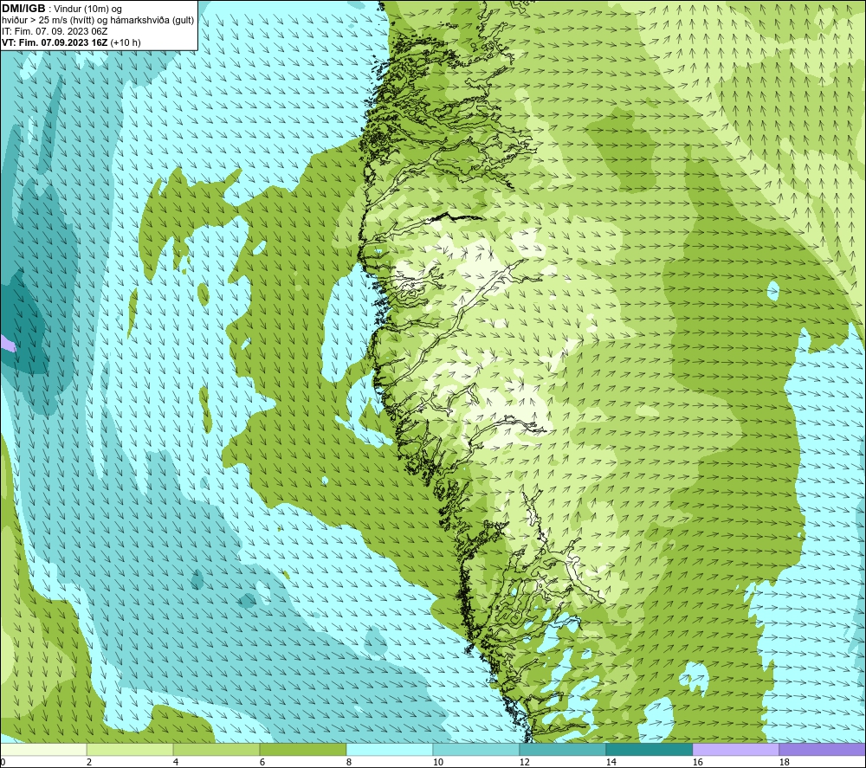The image size is (866, 768).
Task: Click the 10–12 m/s teal legend swatch
Action: click(x=476, y=749)
